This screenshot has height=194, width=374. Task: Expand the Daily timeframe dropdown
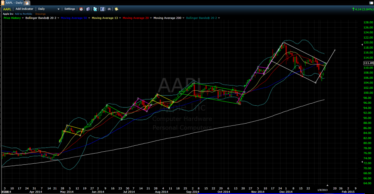(58, 9)
